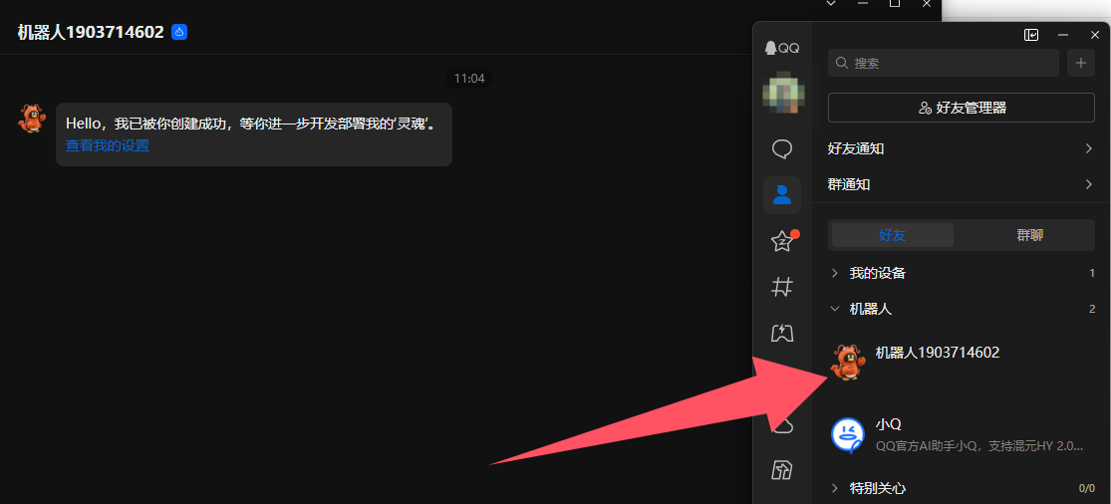Open 好友通知 notifications

tap(962, 148)
